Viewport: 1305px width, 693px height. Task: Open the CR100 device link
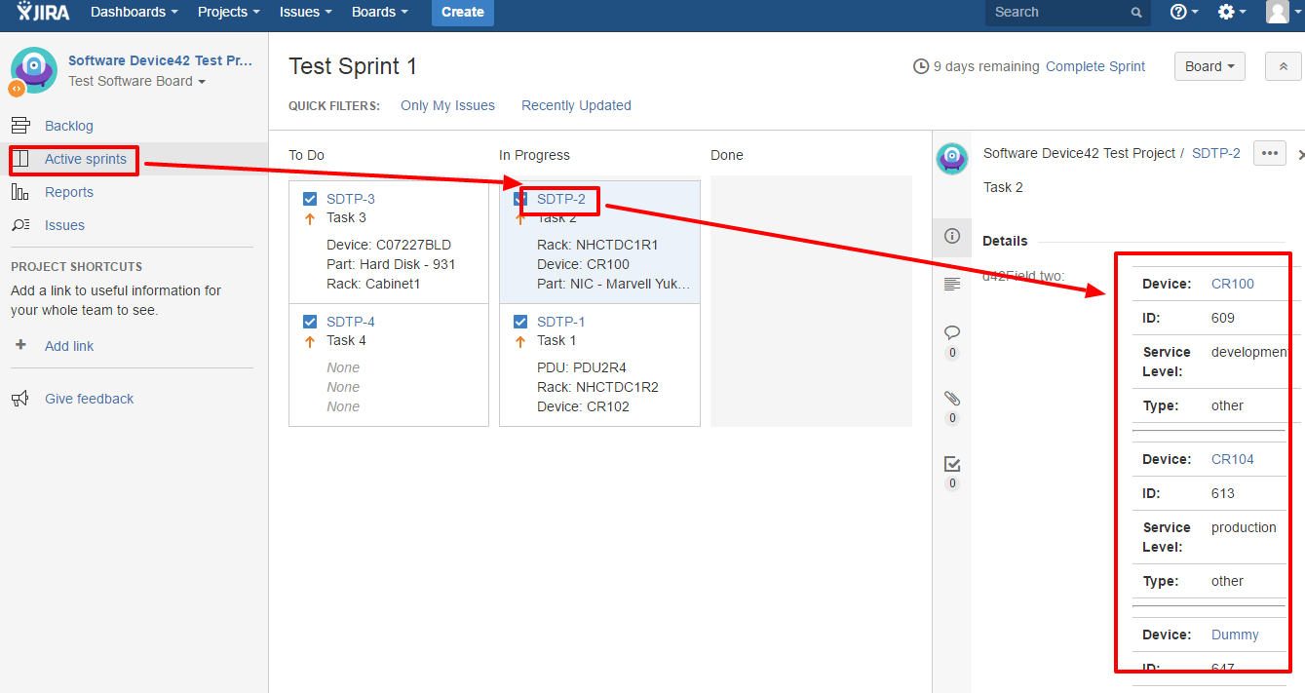1232,284
